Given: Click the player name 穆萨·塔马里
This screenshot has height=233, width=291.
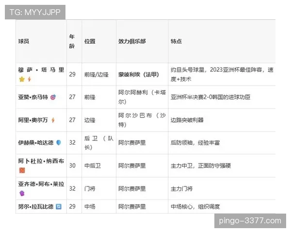Looking at the screenshot, I should 41,70.
